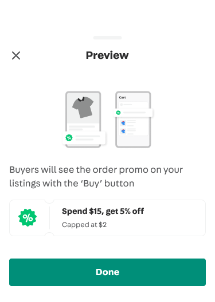Tap the Cart phone illustration
The image size is (215, 302).
click(133, 120)
